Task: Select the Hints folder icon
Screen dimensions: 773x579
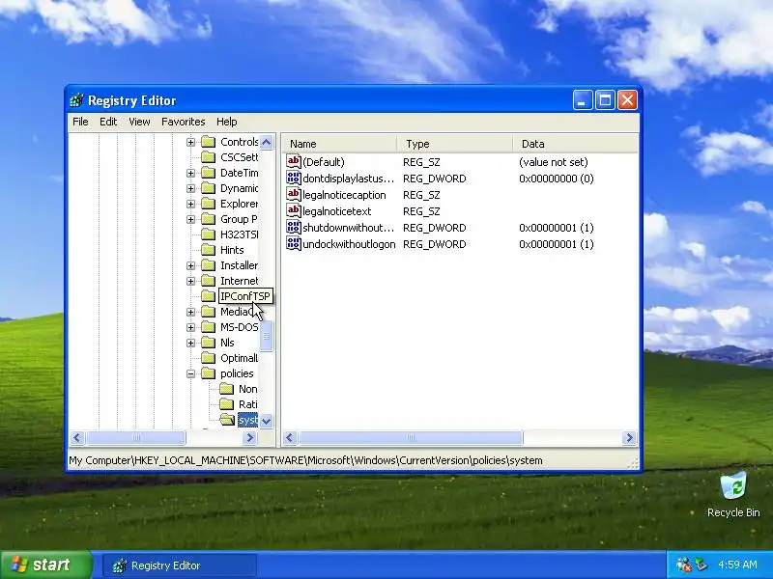Action: [x=209, y=250]
